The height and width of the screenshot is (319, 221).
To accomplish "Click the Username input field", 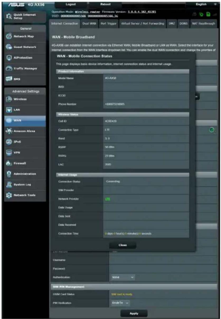I will click(x=163, y=260).
